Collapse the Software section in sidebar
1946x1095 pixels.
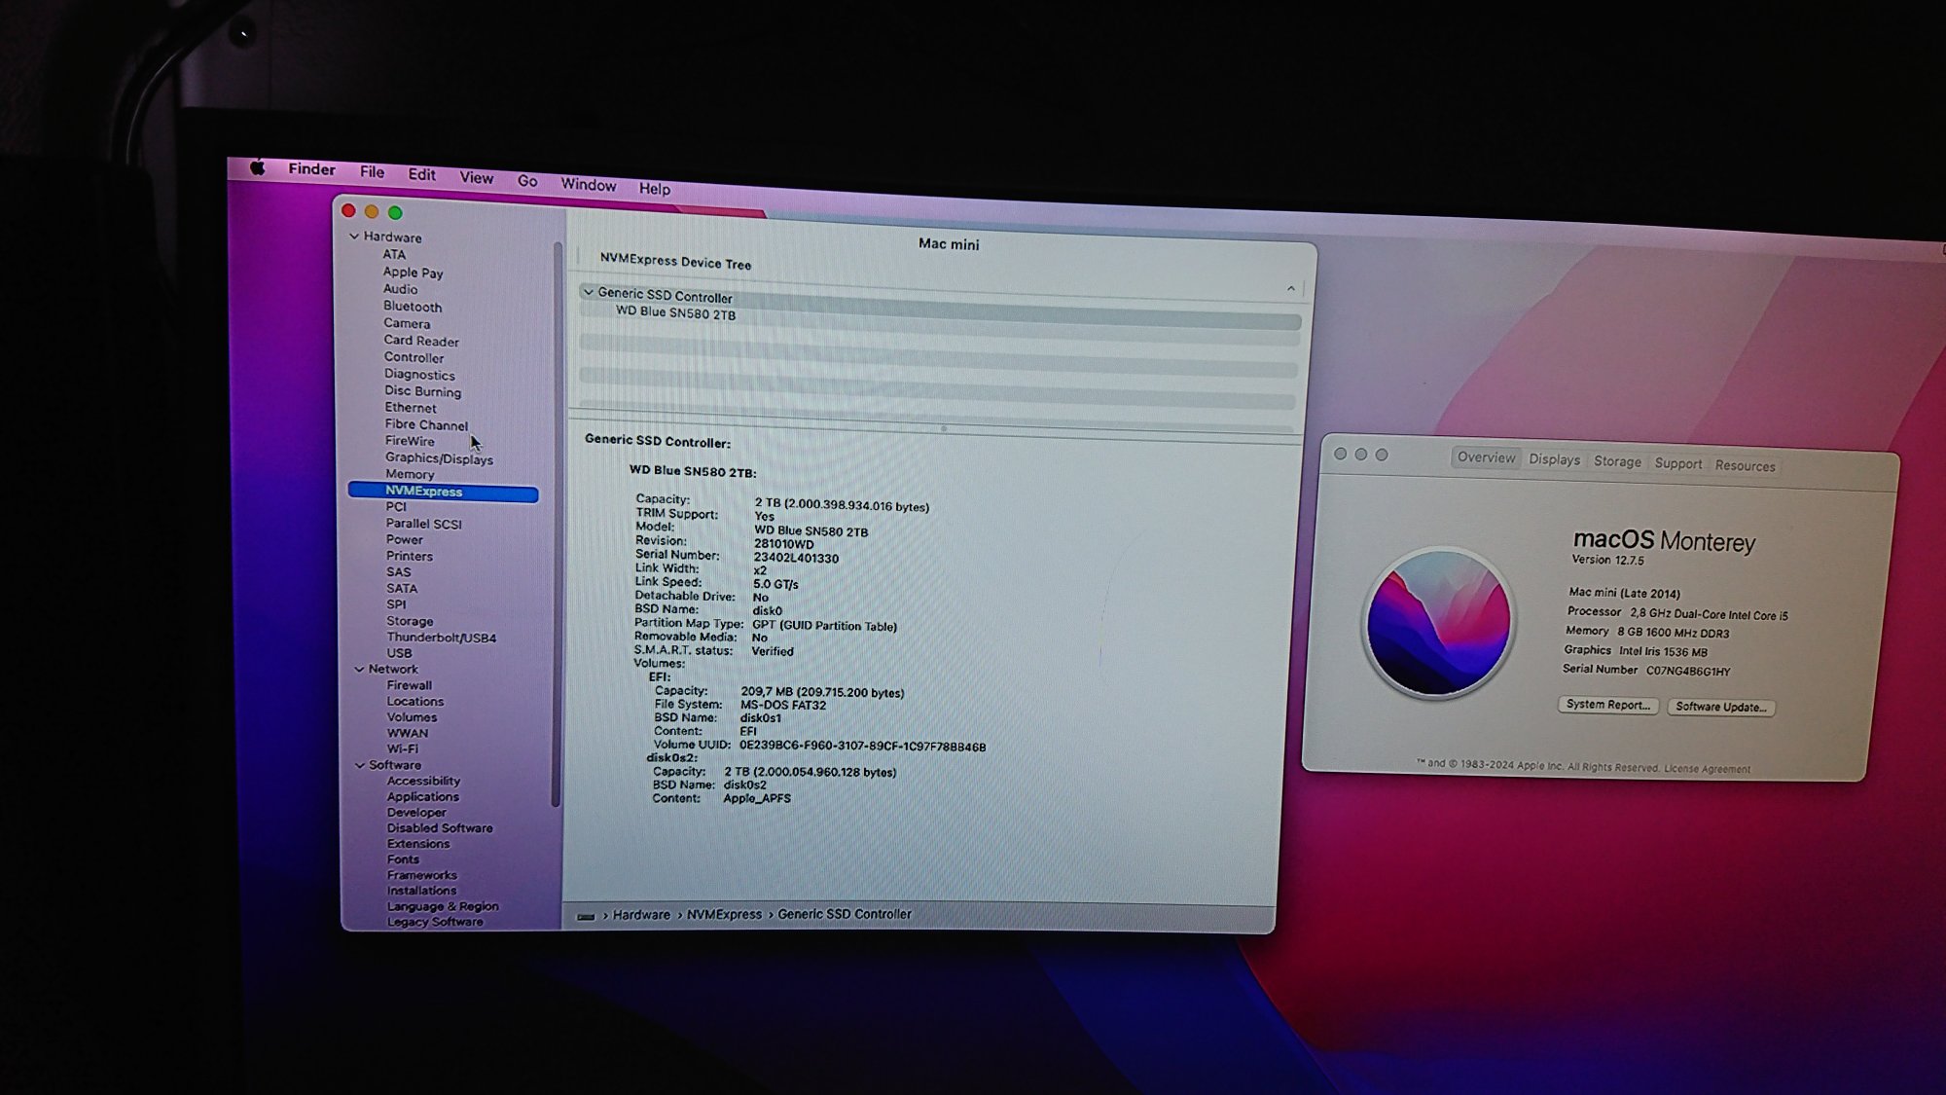pyautogui.click(x=360, y=765)
